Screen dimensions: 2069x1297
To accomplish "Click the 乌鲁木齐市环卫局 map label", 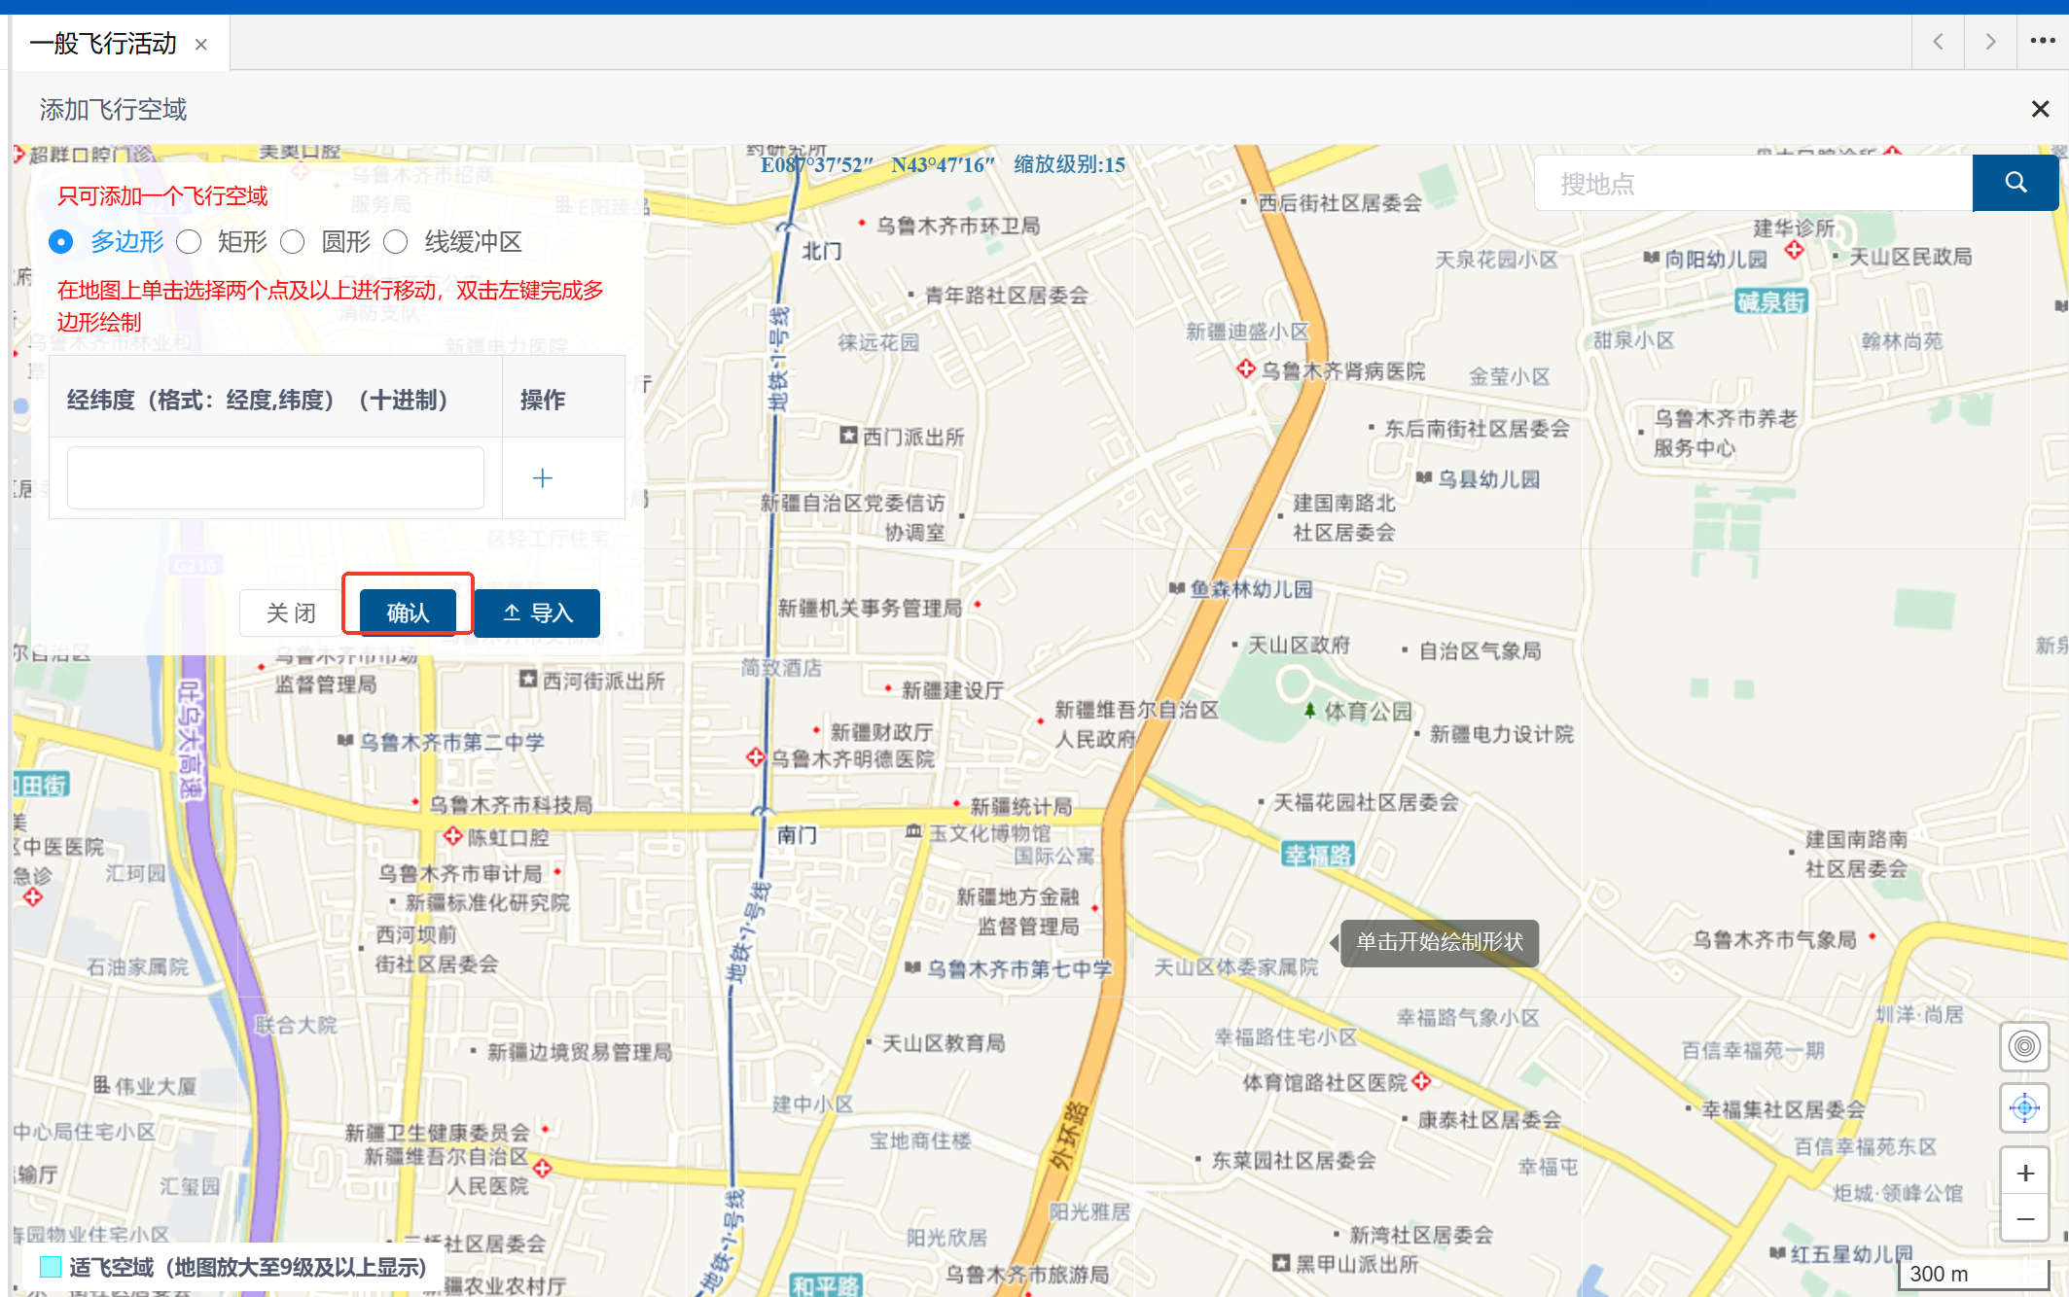I will 958,226.
